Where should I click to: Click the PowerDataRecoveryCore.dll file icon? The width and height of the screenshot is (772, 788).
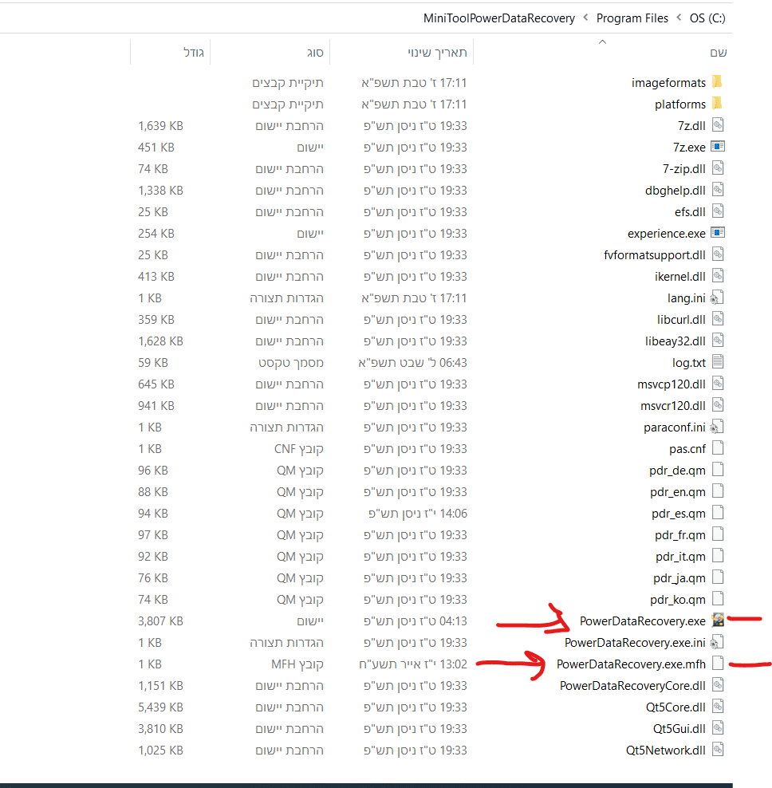pos(718,685)
